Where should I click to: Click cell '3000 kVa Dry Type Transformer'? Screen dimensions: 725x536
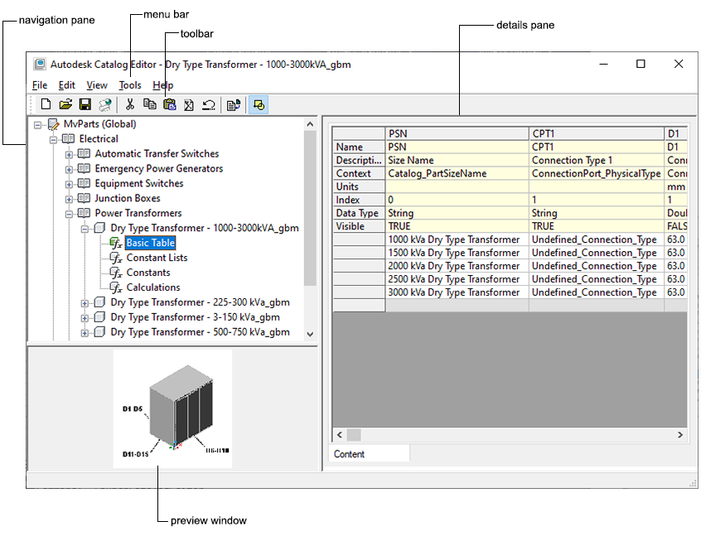point(457,292)
